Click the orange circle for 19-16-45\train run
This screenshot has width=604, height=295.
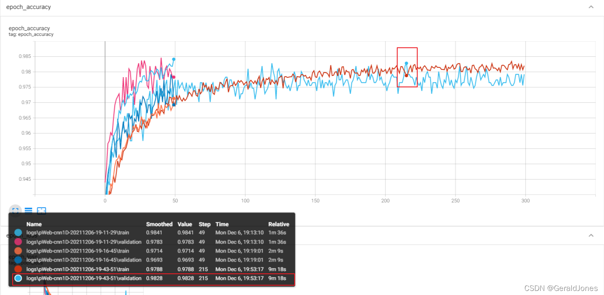click(18, 251)
